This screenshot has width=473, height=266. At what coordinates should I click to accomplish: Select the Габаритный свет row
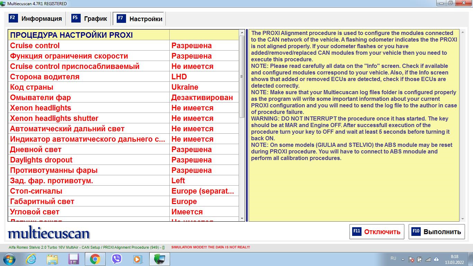pyautogui.click(x=124, y=201)
